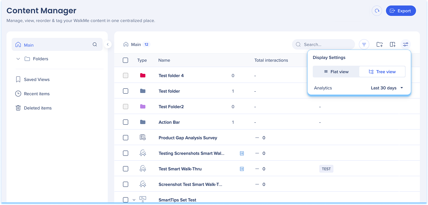Click the refresh icon beside Export
Image resolution: width=428 pixels, height=205 pixels.
point(377,11)
